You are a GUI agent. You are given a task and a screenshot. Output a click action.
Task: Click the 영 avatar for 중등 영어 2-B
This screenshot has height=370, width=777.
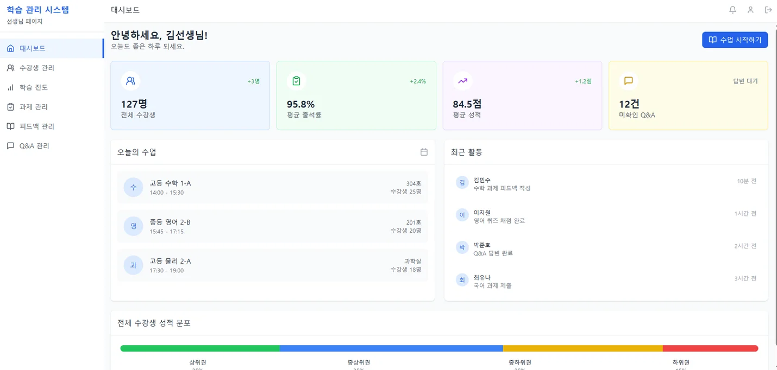[x=133, y=226]
